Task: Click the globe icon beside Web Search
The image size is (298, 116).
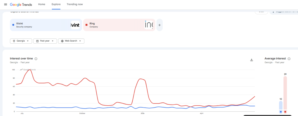Action: pyautogui.click(x=62, y=41)
